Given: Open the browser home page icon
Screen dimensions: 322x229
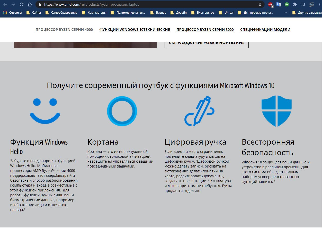Looking at the screenshot, I should pyautogui.click(x=30, y=4).
